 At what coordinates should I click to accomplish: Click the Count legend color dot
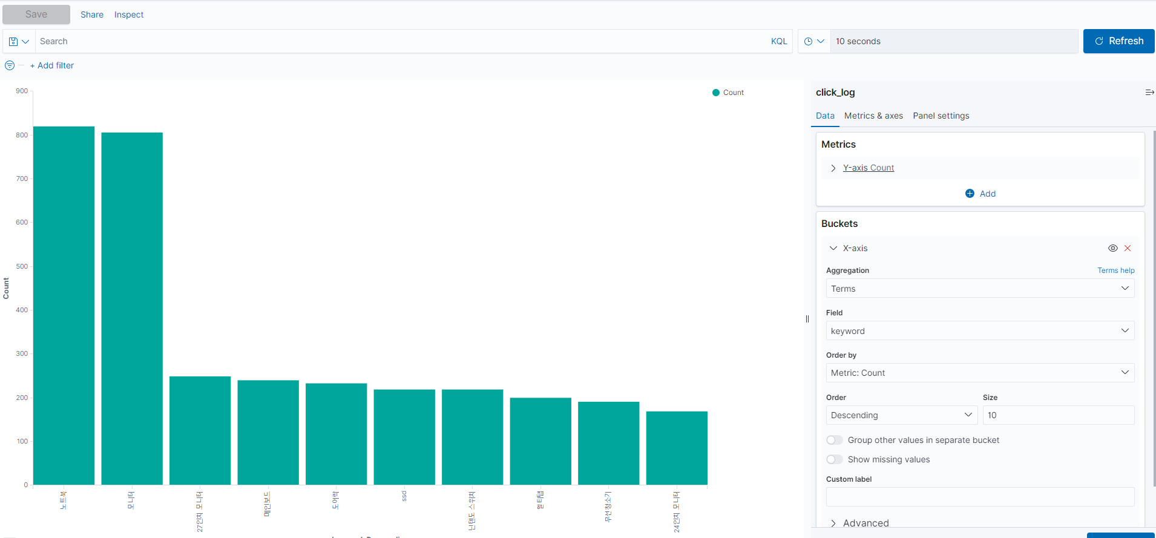[x=716, y=93]
